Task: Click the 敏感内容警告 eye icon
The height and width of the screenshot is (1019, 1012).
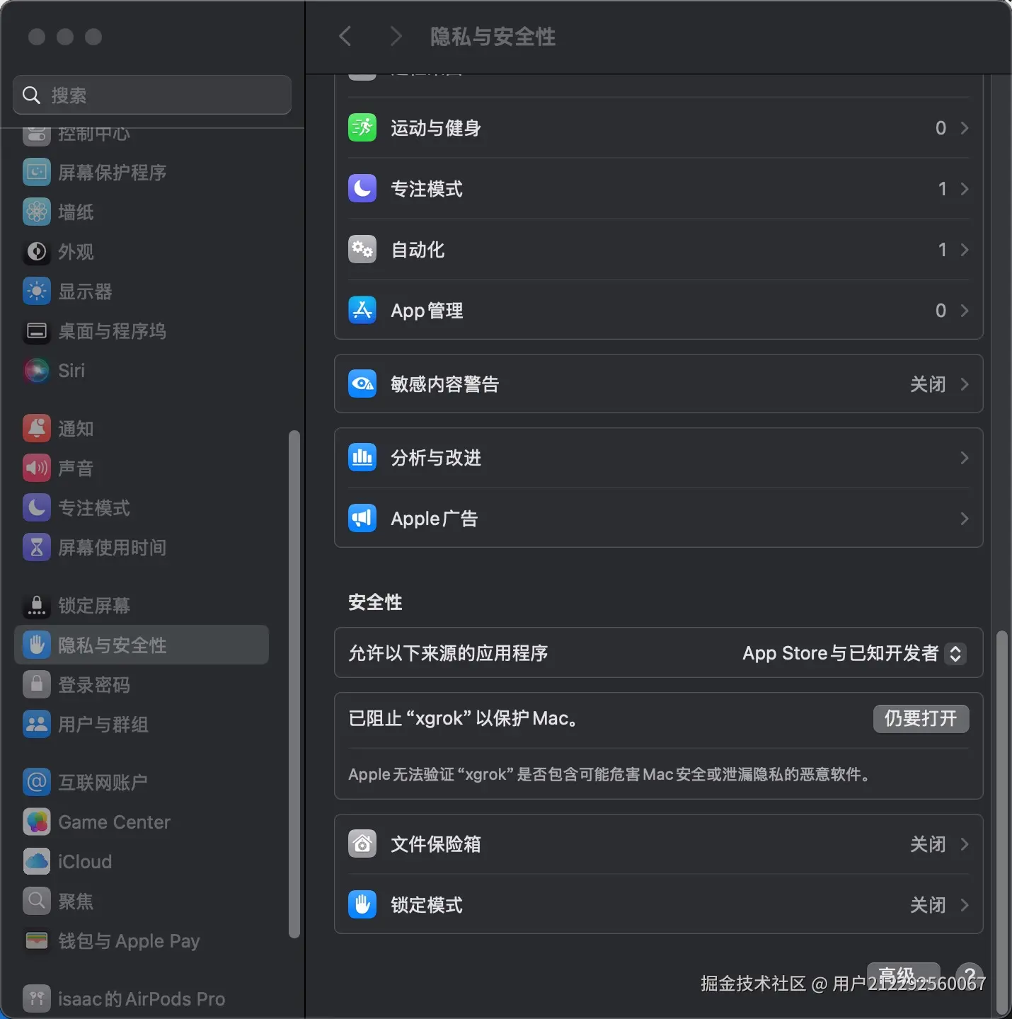Action: (x=362, y=384)
